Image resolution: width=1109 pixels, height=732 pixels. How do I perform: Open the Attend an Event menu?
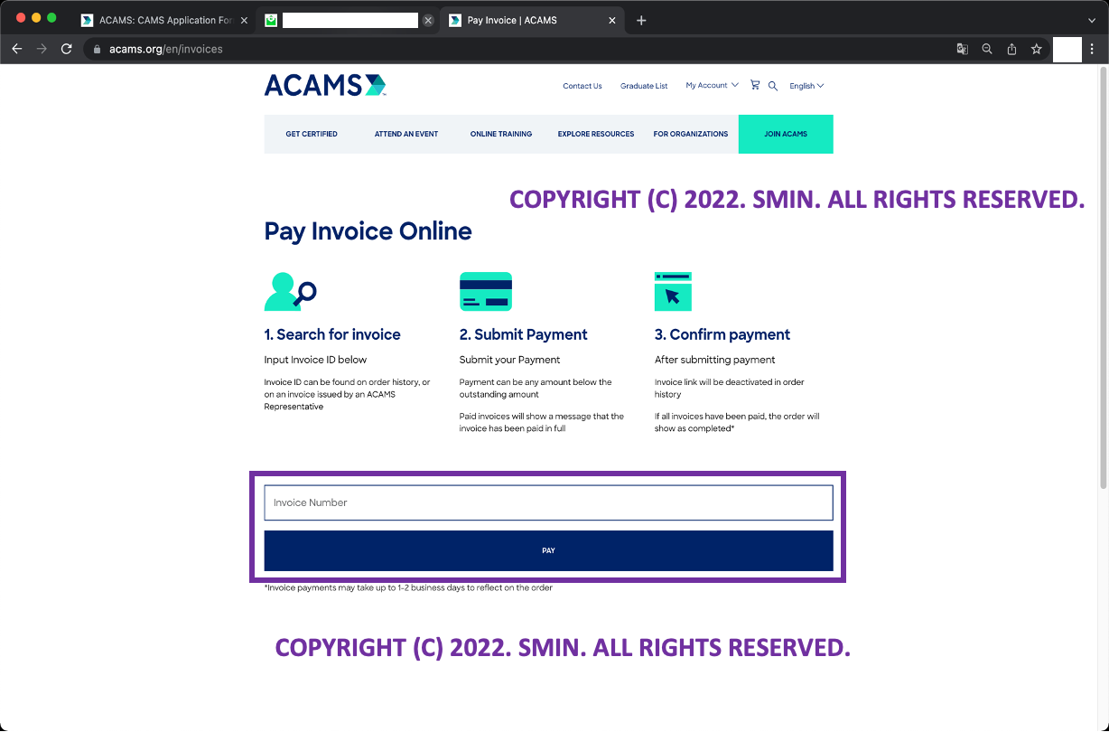406,134
